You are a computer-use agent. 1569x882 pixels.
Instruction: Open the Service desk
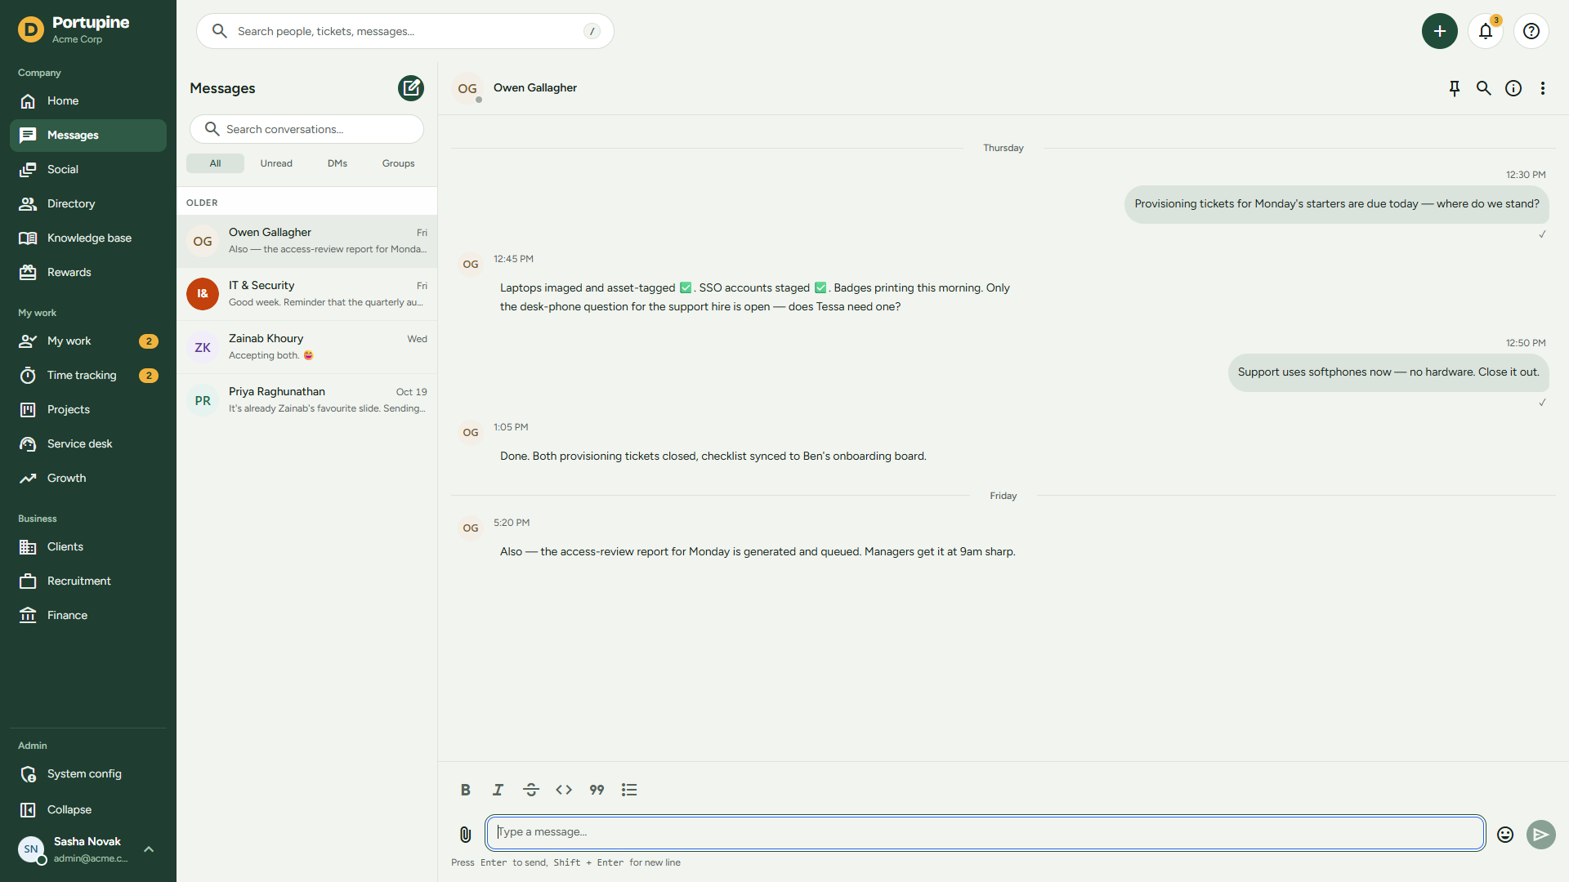pos(88,444)
